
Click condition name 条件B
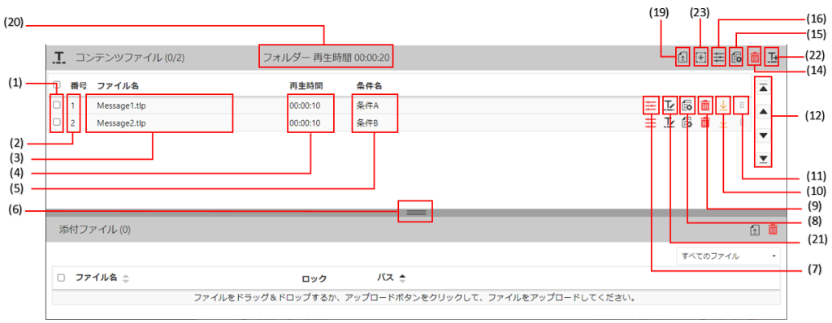tap(367, 123)
